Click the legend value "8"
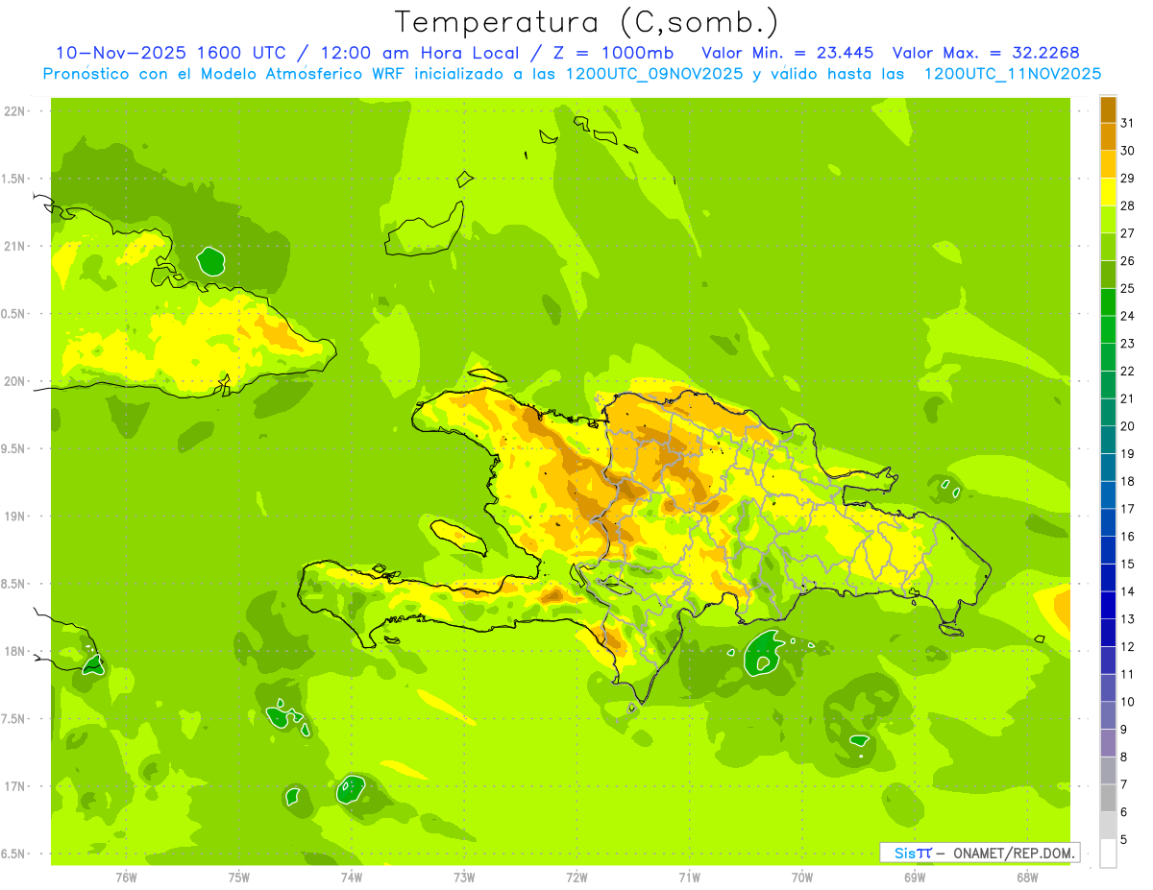This screenshot has width=1153, height=890. point(1124,757)
